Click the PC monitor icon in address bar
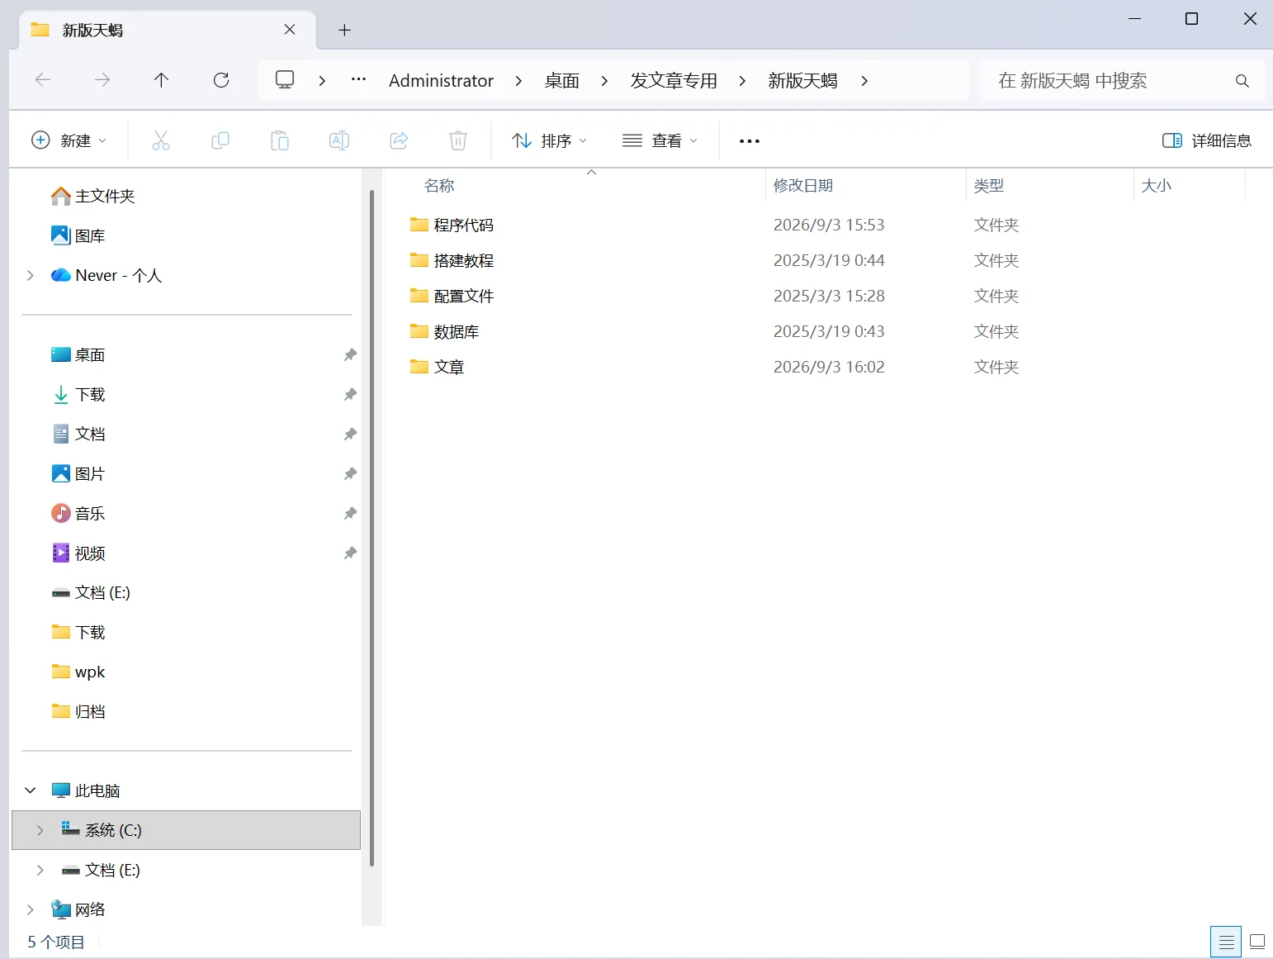This screenshot has height=959, width=1273. click(x=285, y=80)
